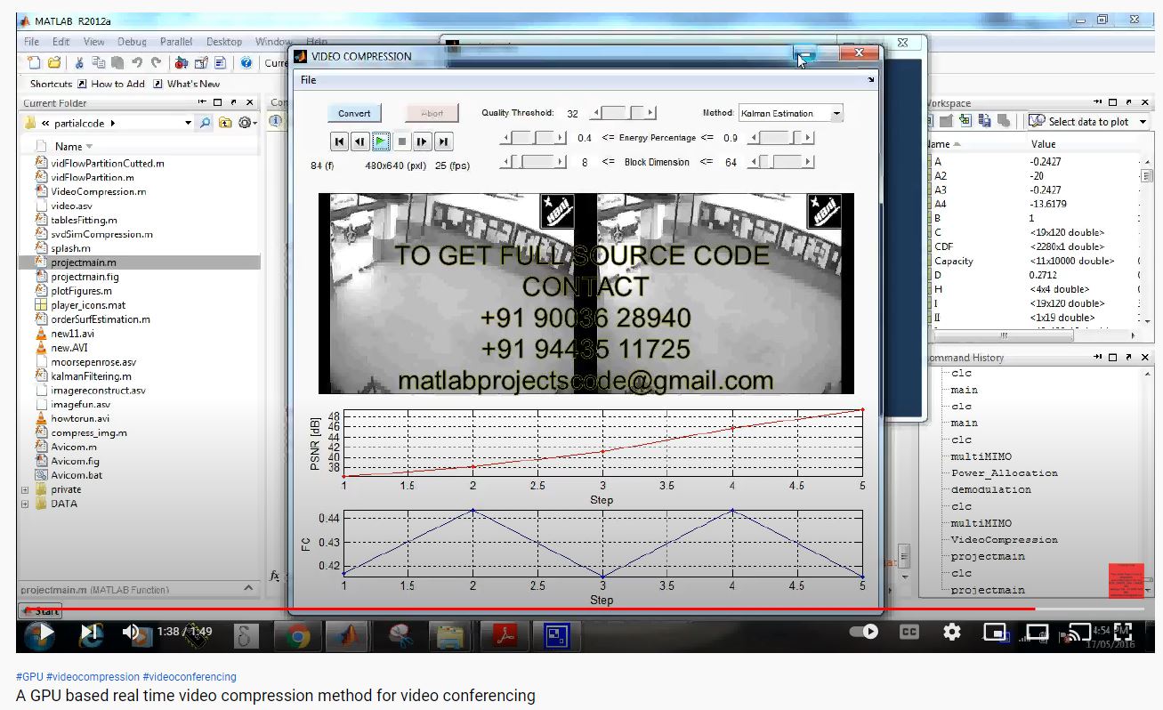Expand the private folder in file tree
1163x710 pixels.
25,489
